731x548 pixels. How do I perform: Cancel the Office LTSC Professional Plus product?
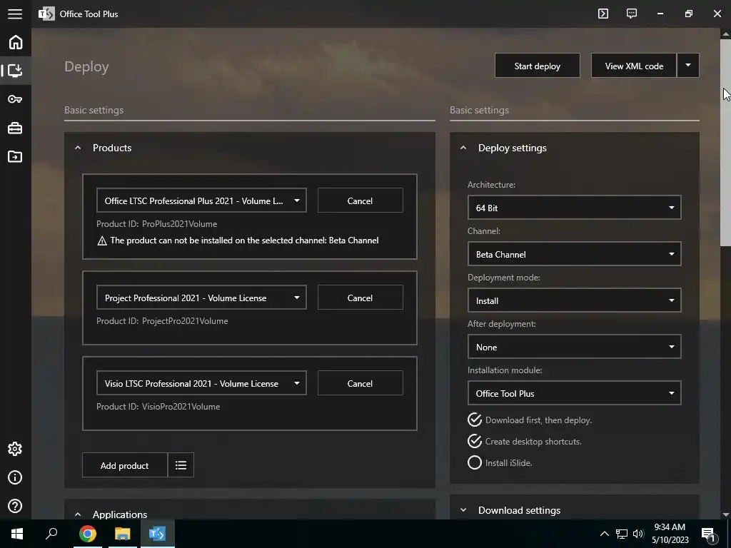360,201
